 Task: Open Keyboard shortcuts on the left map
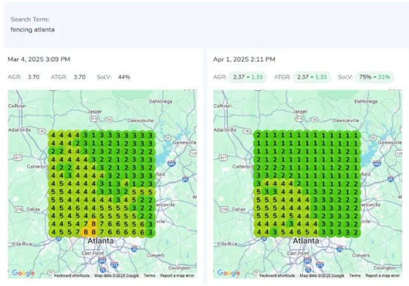(72, 276)
